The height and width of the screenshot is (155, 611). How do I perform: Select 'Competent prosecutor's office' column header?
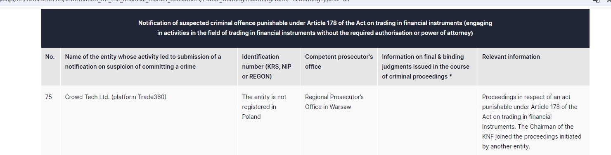coord(339,62)
